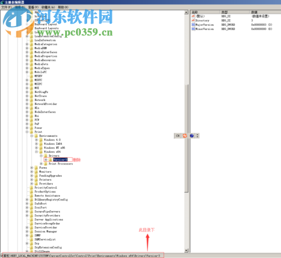Click the (默认) string value icon

click(x=193, y=16)
